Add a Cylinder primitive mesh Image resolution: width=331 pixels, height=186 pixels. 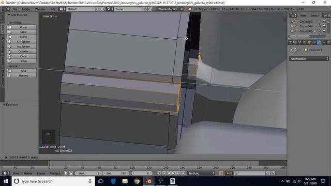coord(22,52)
